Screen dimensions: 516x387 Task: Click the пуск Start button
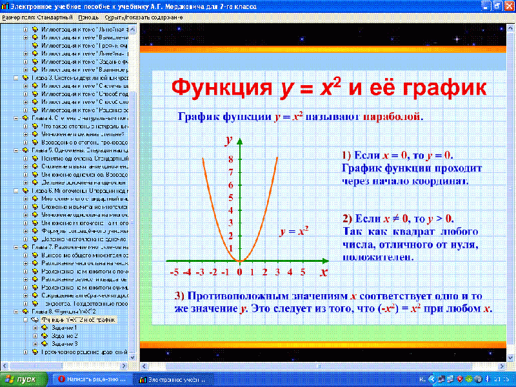click(x=20, y=379)
